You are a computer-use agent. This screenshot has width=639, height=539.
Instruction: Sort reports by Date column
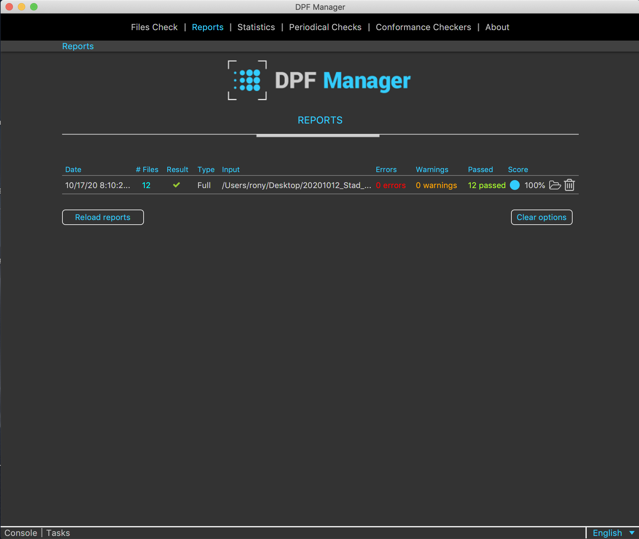coord(73,169)
